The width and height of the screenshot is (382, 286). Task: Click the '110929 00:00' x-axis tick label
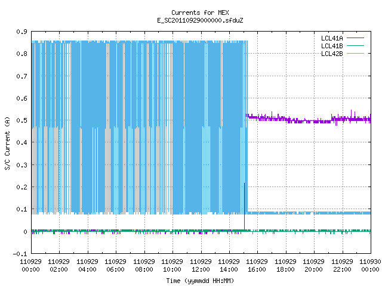(x=30, y=266)
